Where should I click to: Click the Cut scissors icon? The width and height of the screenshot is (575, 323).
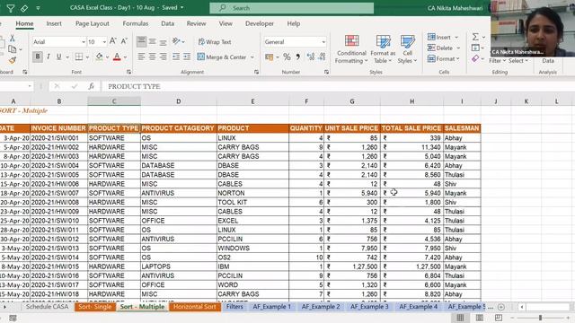click(x=12, y=38)
